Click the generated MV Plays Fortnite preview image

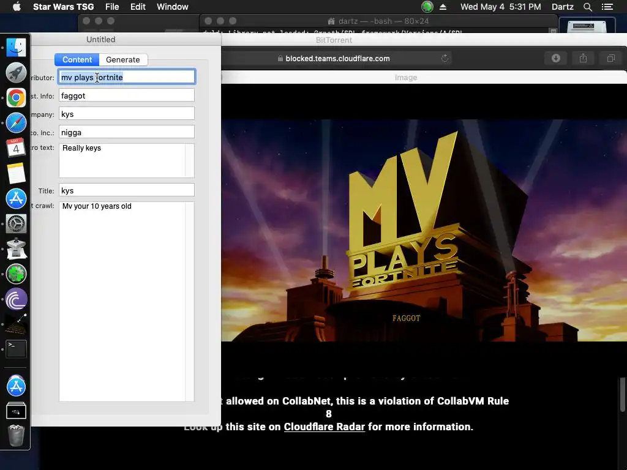coord(424,231)
